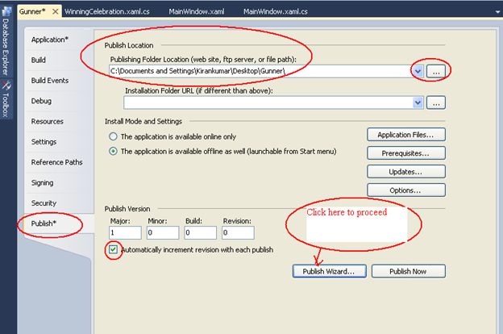The image size is (503, 334).
Task: Open the Application settings page
Action: point(50,40)
